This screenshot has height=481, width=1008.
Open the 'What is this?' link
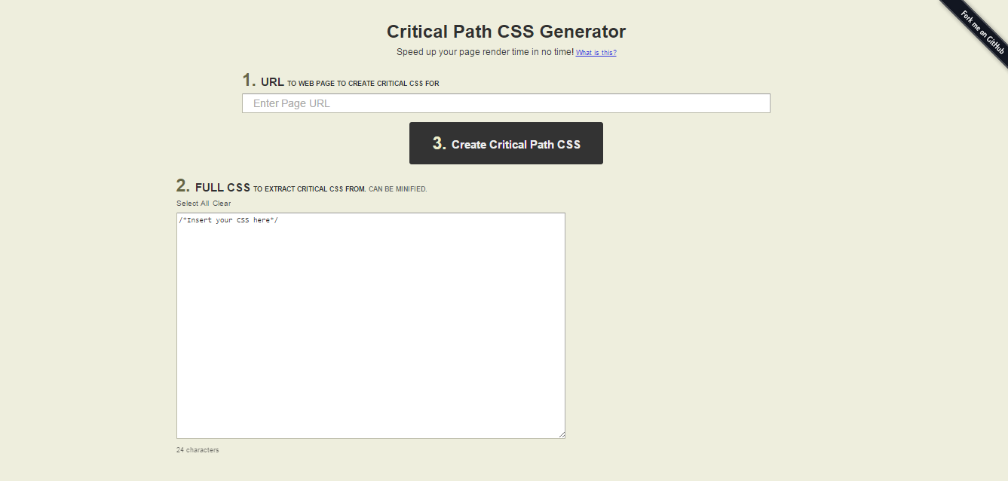tap(596, 53)
